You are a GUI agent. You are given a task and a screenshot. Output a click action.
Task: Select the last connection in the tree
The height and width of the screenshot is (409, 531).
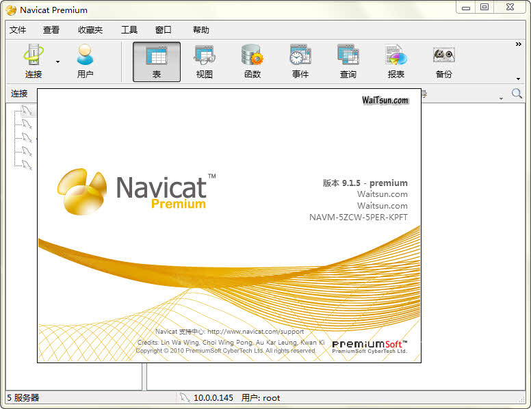click(x=26, y=164)
